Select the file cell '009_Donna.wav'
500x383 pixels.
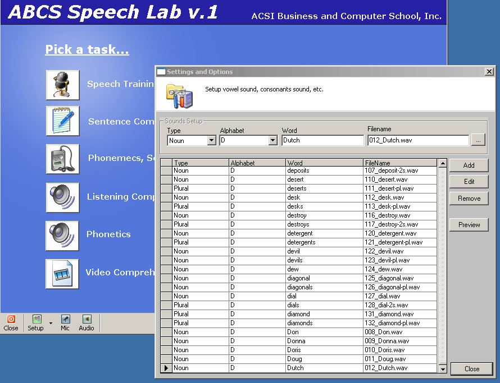coord(400,341)
